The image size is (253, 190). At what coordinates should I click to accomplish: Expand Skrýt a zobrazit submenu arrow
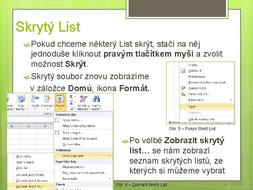110,156
